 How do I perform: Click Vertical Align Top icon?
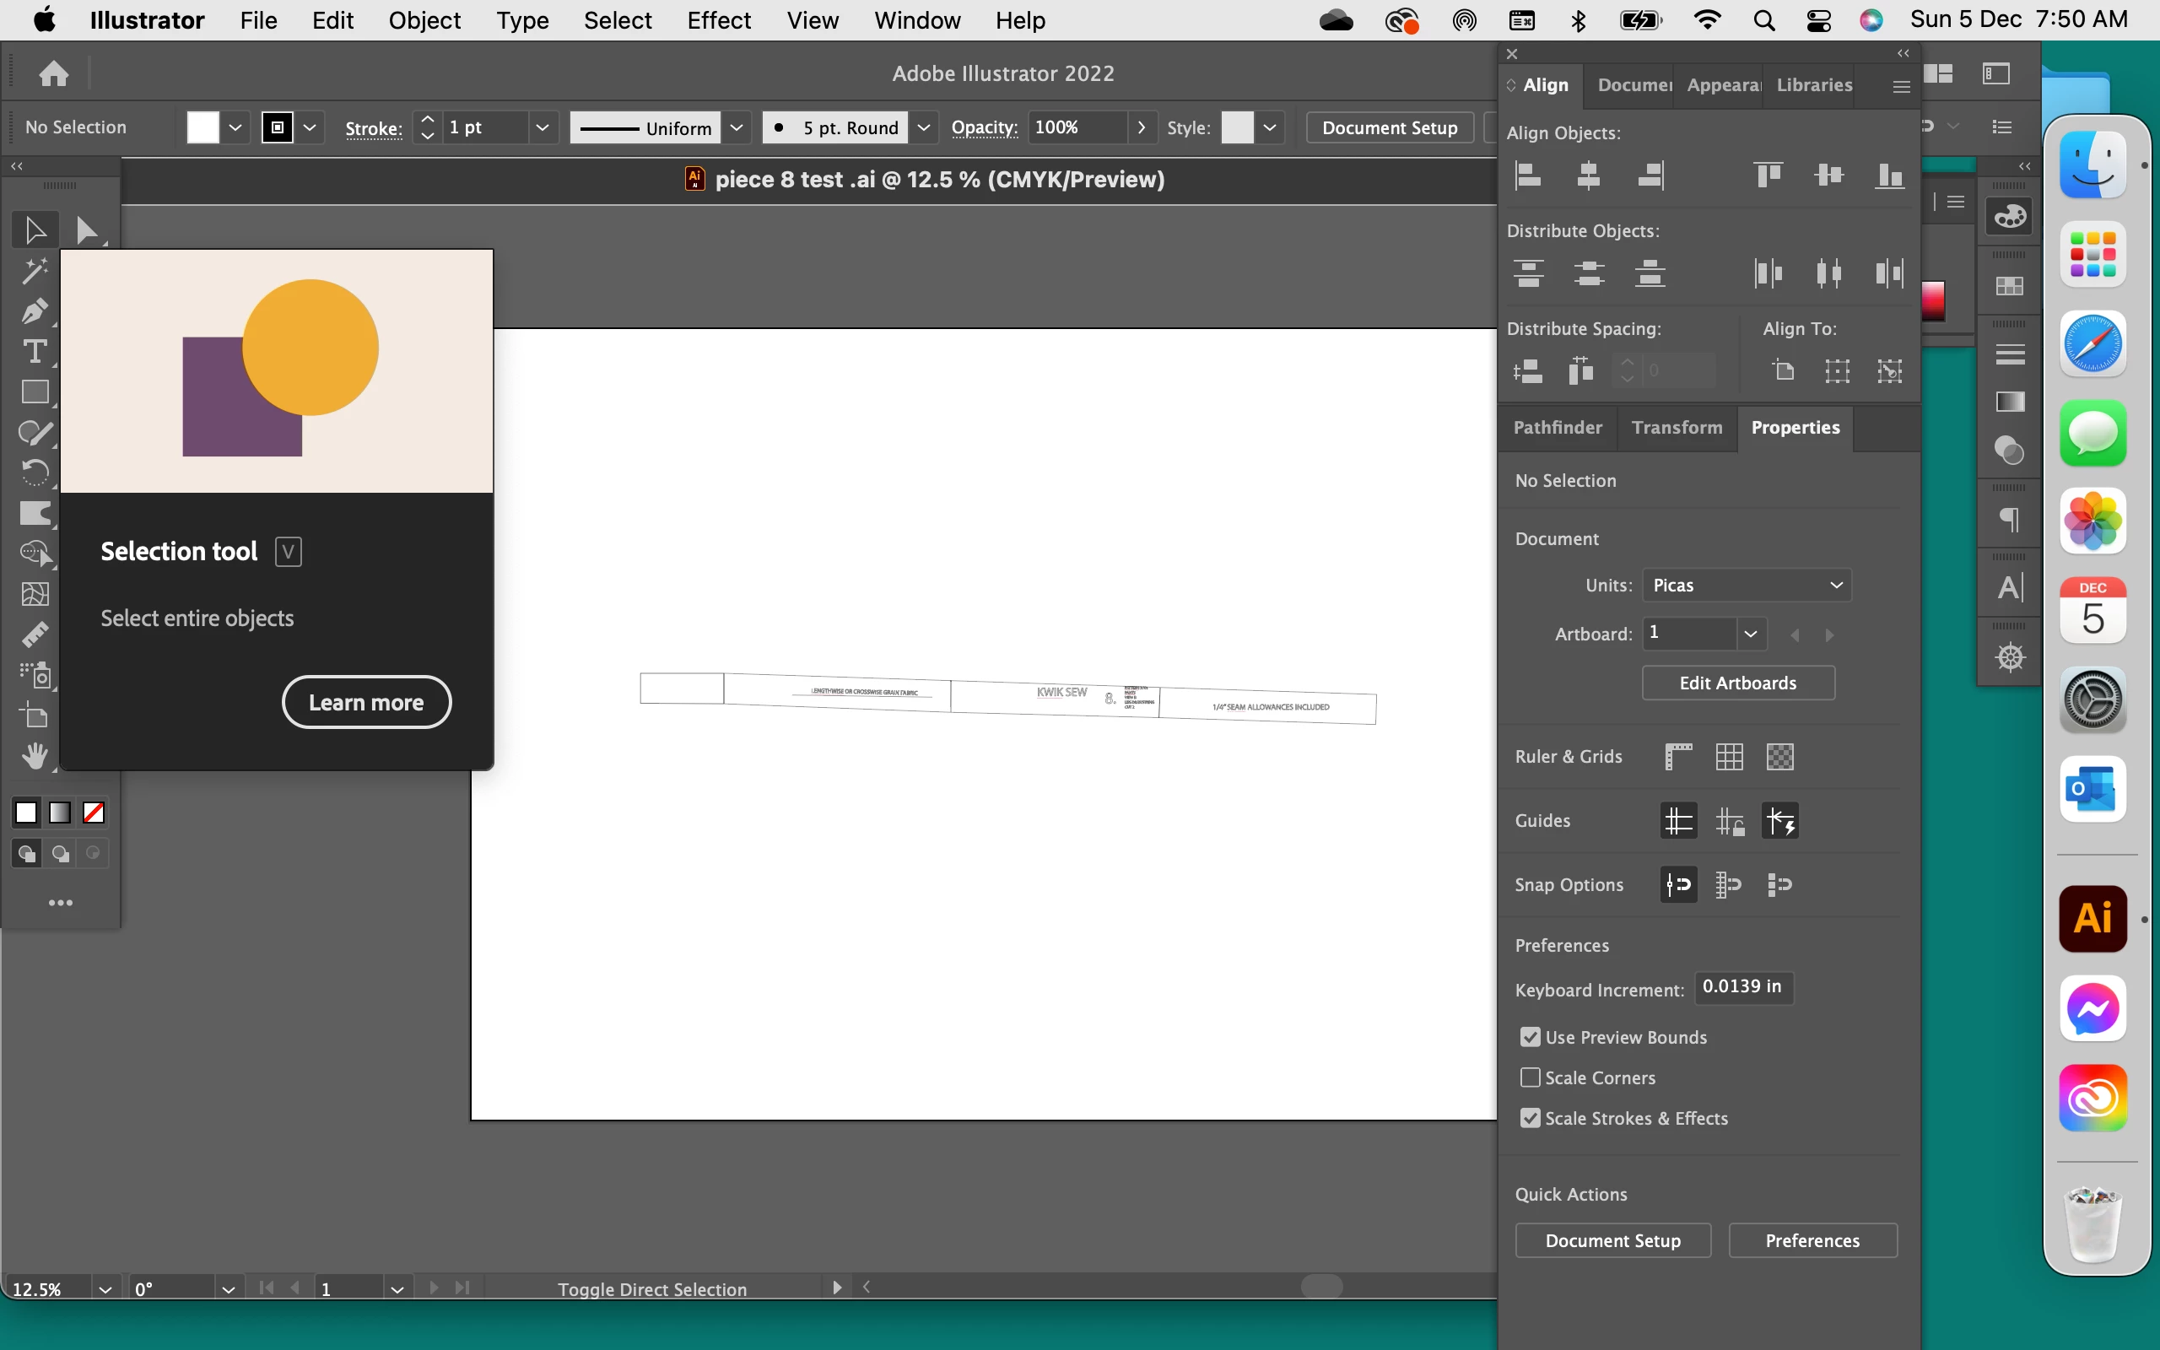pos(1768,175)
